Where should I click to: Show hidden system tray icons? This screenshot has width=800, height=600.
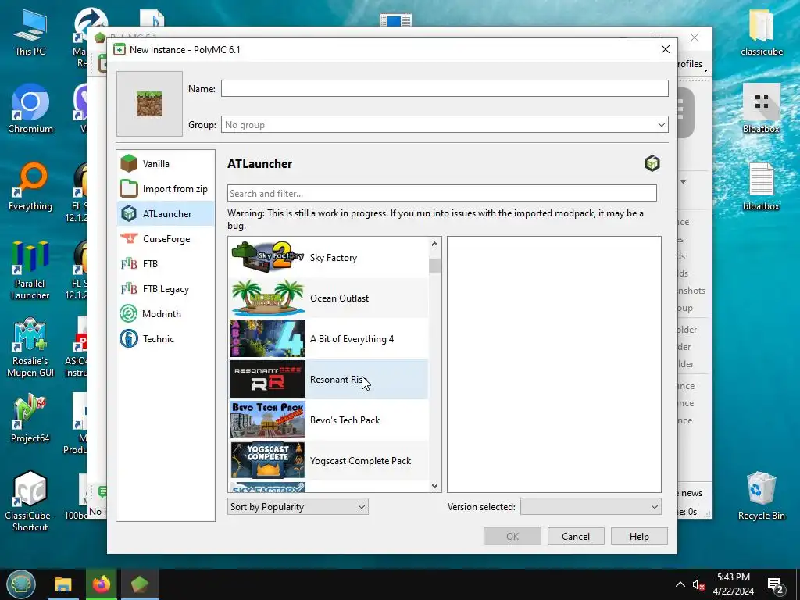[680, 584]
